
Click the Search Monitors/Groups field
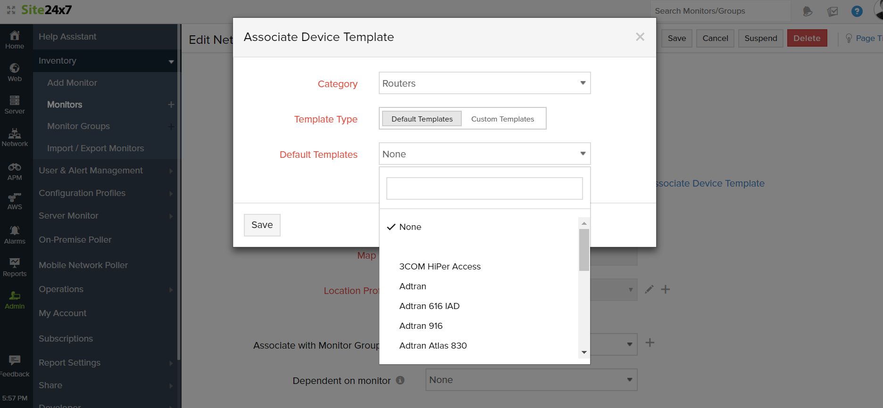pos(721,11)
